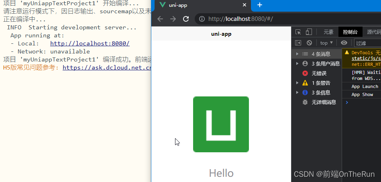Click the DevTools warning message in the console

click(361, 58)
